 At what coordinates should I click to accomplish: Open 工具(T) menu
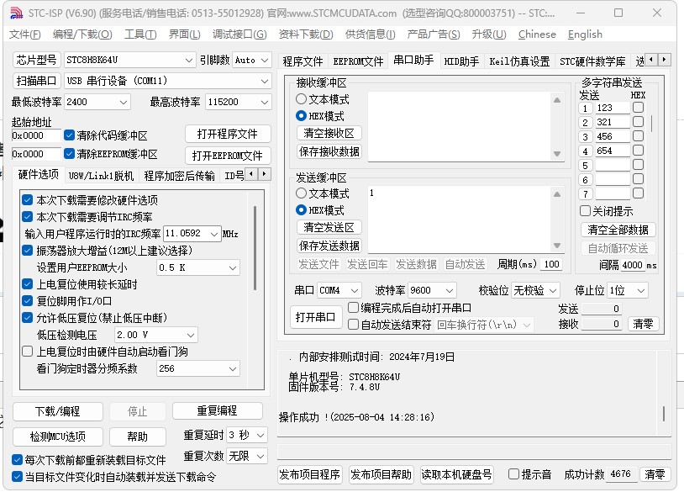click(x=140, y=34)
